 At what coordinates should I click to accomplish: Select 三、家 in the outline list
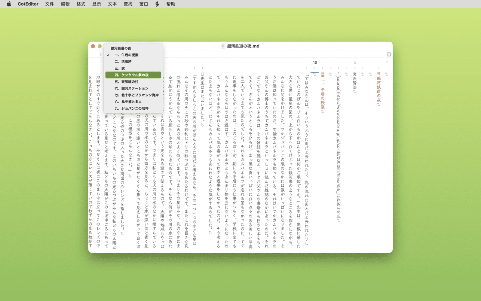pyautogui.click(x=120, y=69)
